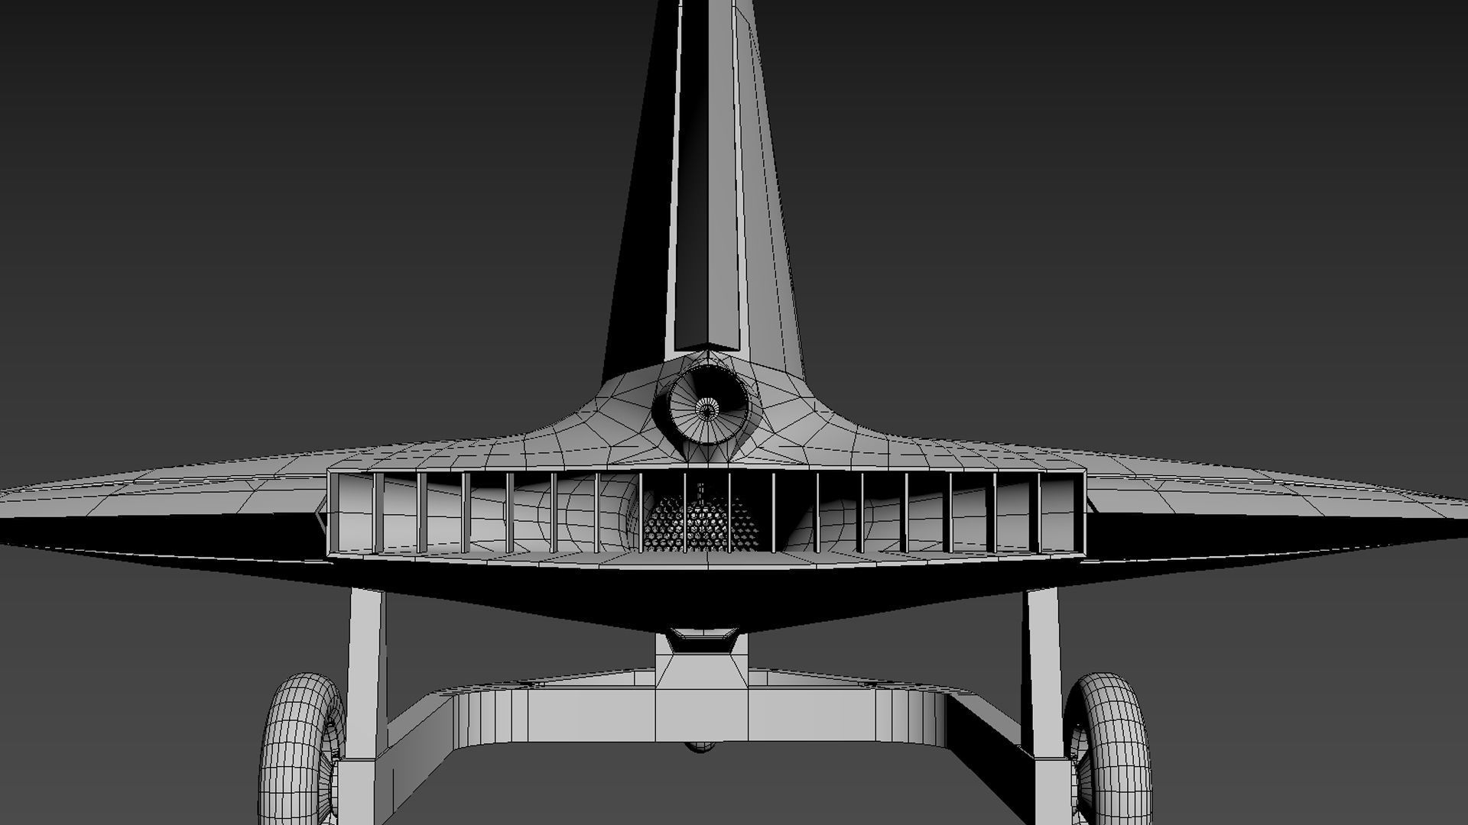Click the small round object beneath crossbar
This screenshot has width=1468, height=825.
coord(701,746)
